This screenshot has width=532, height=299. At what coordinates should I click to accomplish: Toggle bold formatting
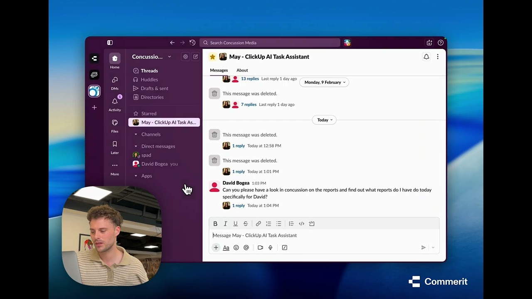[215, 223]
